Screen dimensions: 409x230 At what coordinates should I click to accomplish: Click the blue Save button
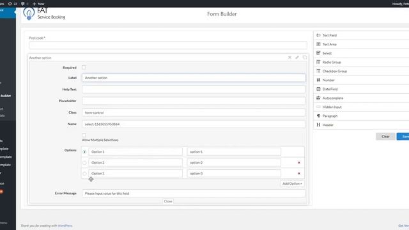[x=403, y=136]
